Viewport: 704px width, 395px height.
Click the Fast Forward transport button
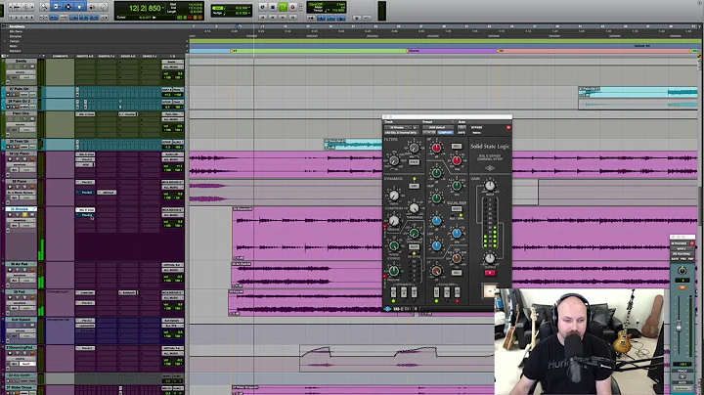coord(283,18)
